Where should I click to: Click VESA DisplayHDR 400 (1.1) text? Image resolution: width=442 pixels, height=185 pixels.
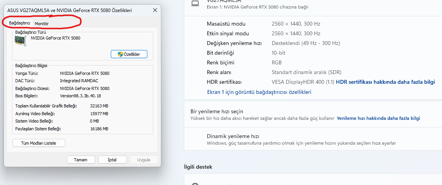click(303, 82)
